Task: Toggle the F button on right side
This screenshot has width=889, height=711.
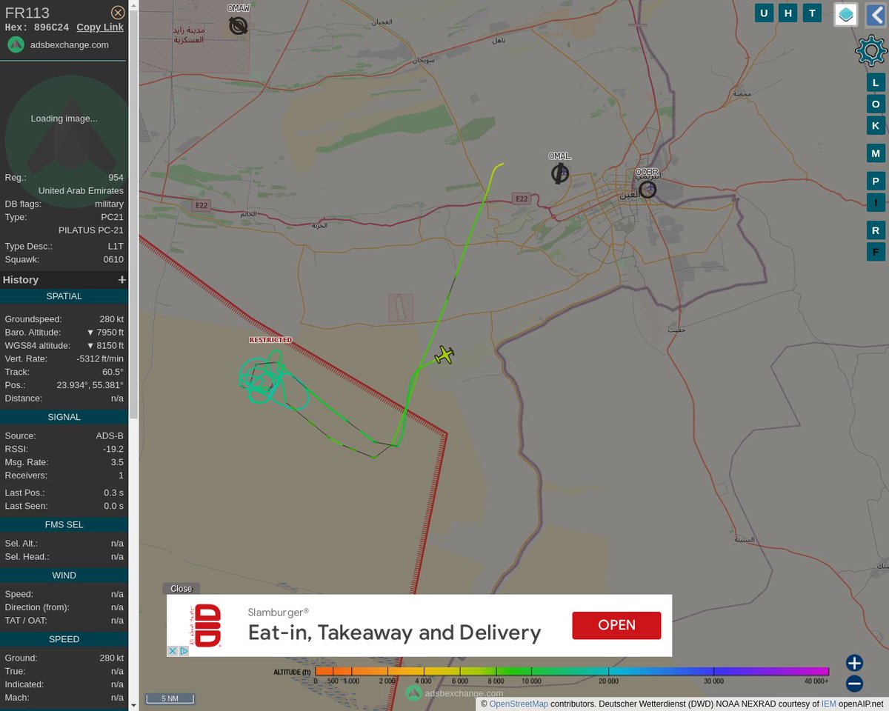Action: (876, 252)
